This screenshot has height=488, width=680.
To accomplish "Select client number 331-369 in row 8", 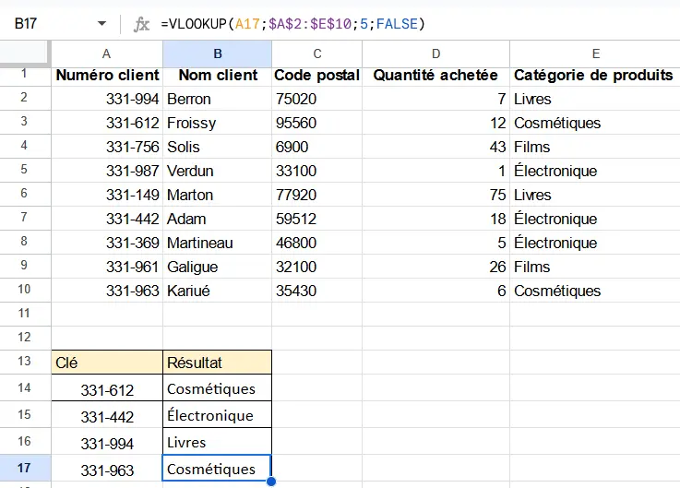I will (x=107, y=243).
